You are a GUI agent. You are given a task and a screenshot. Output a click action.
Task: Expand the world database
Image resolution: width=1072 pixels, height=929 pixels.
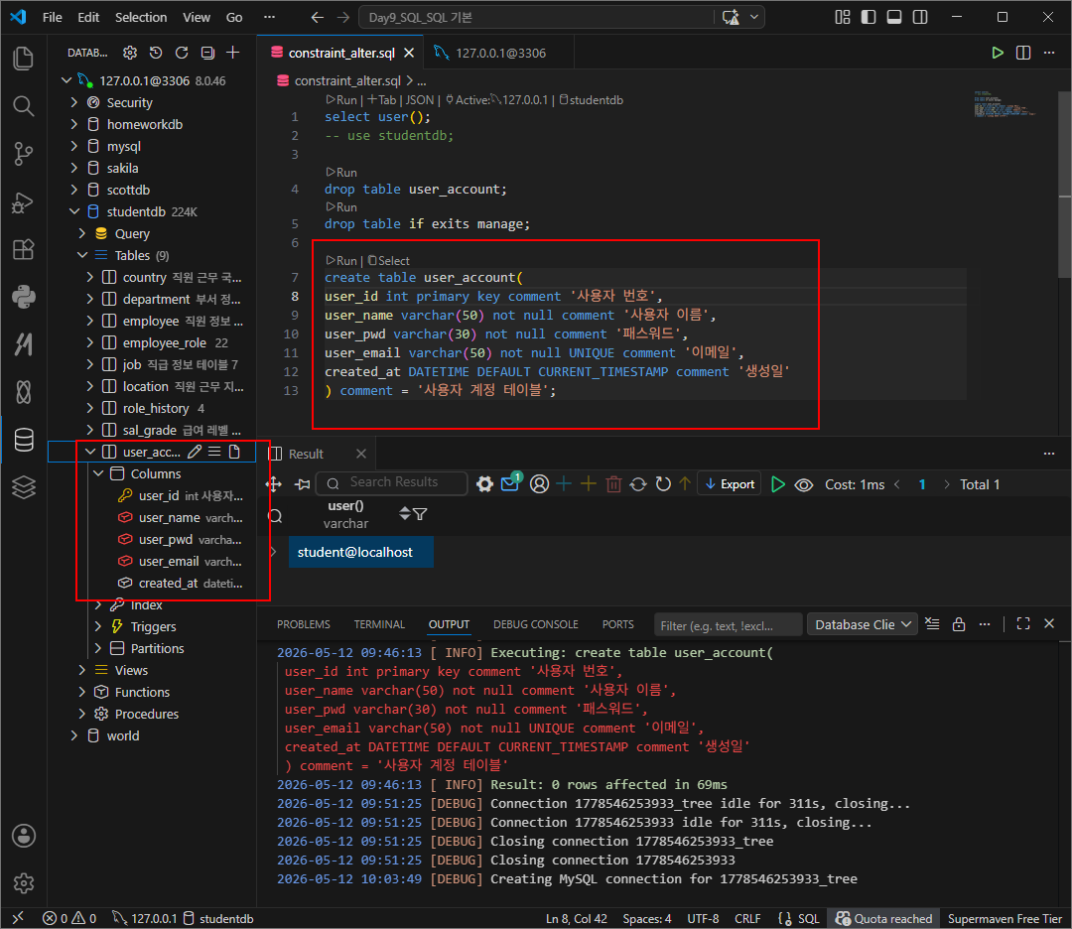(74, 736)
